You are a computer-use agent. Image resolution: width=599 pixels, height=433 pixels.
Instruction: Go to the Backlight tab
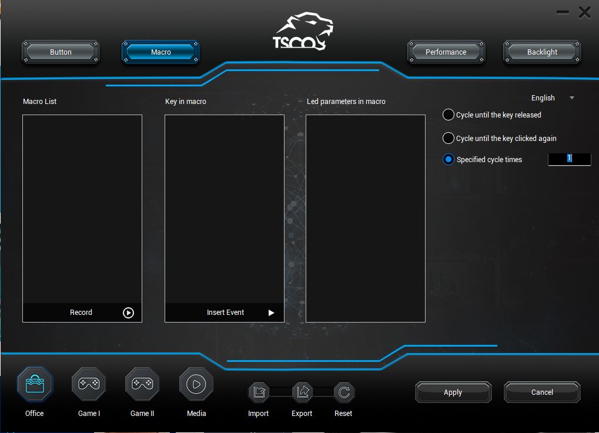coord(542,52)
